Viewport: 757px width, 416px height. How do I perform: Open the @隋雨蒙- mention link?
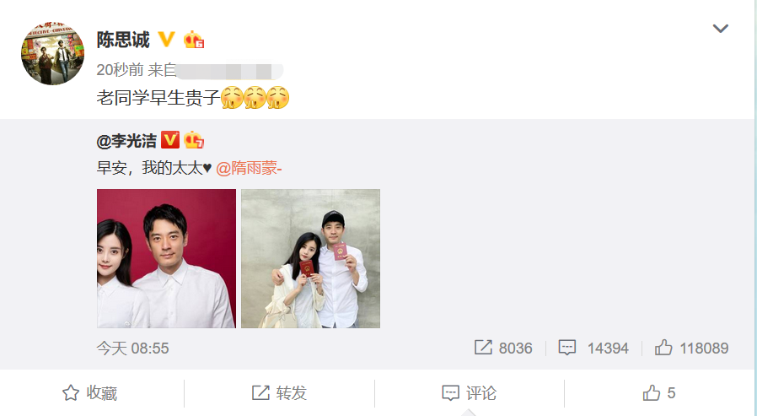point(249,168)
